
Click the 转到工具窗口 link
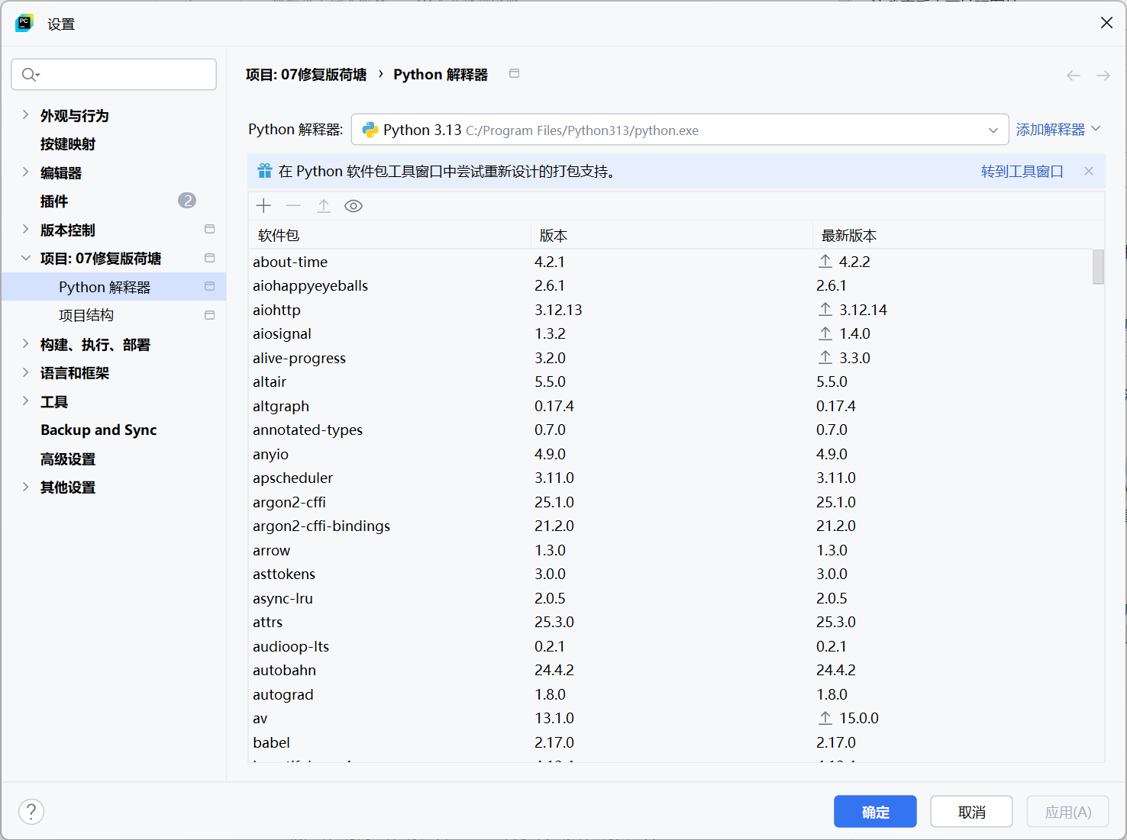(1022, 171)
